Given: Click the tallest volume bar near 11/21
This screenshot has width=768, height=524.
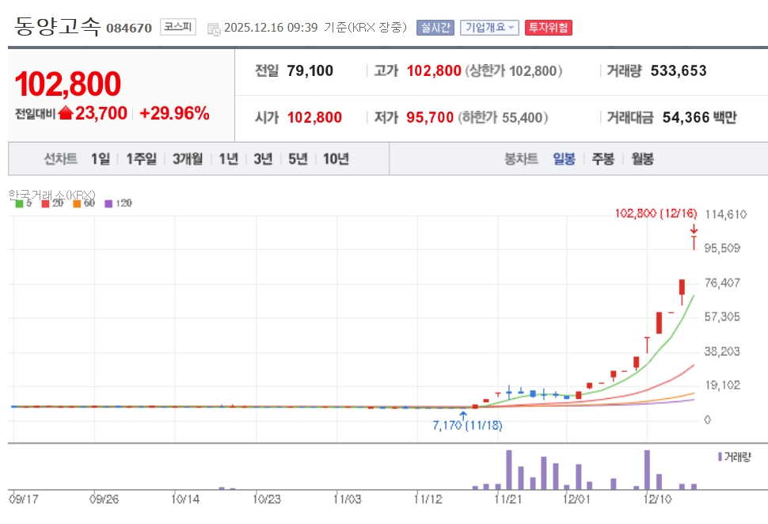Looking at the screenshot, I should pos(508,469).
